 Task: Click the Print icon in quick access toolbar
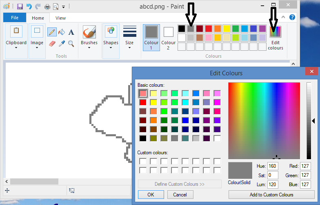point(47,7)
